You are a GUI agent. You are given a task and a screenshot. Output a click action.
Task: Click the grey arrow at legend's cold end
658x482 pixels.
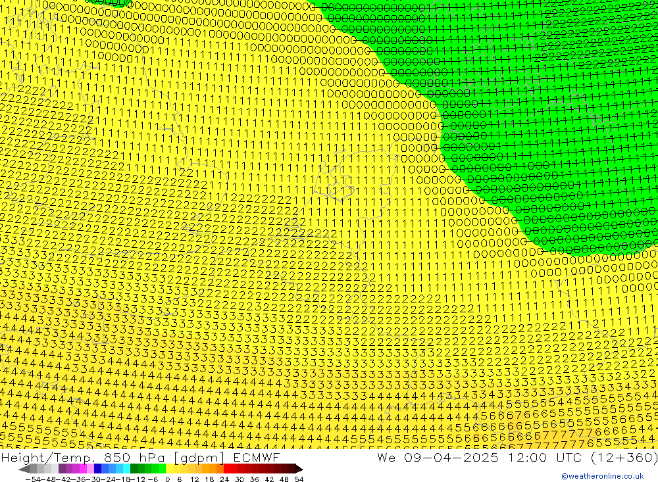(x=24, y=469)
